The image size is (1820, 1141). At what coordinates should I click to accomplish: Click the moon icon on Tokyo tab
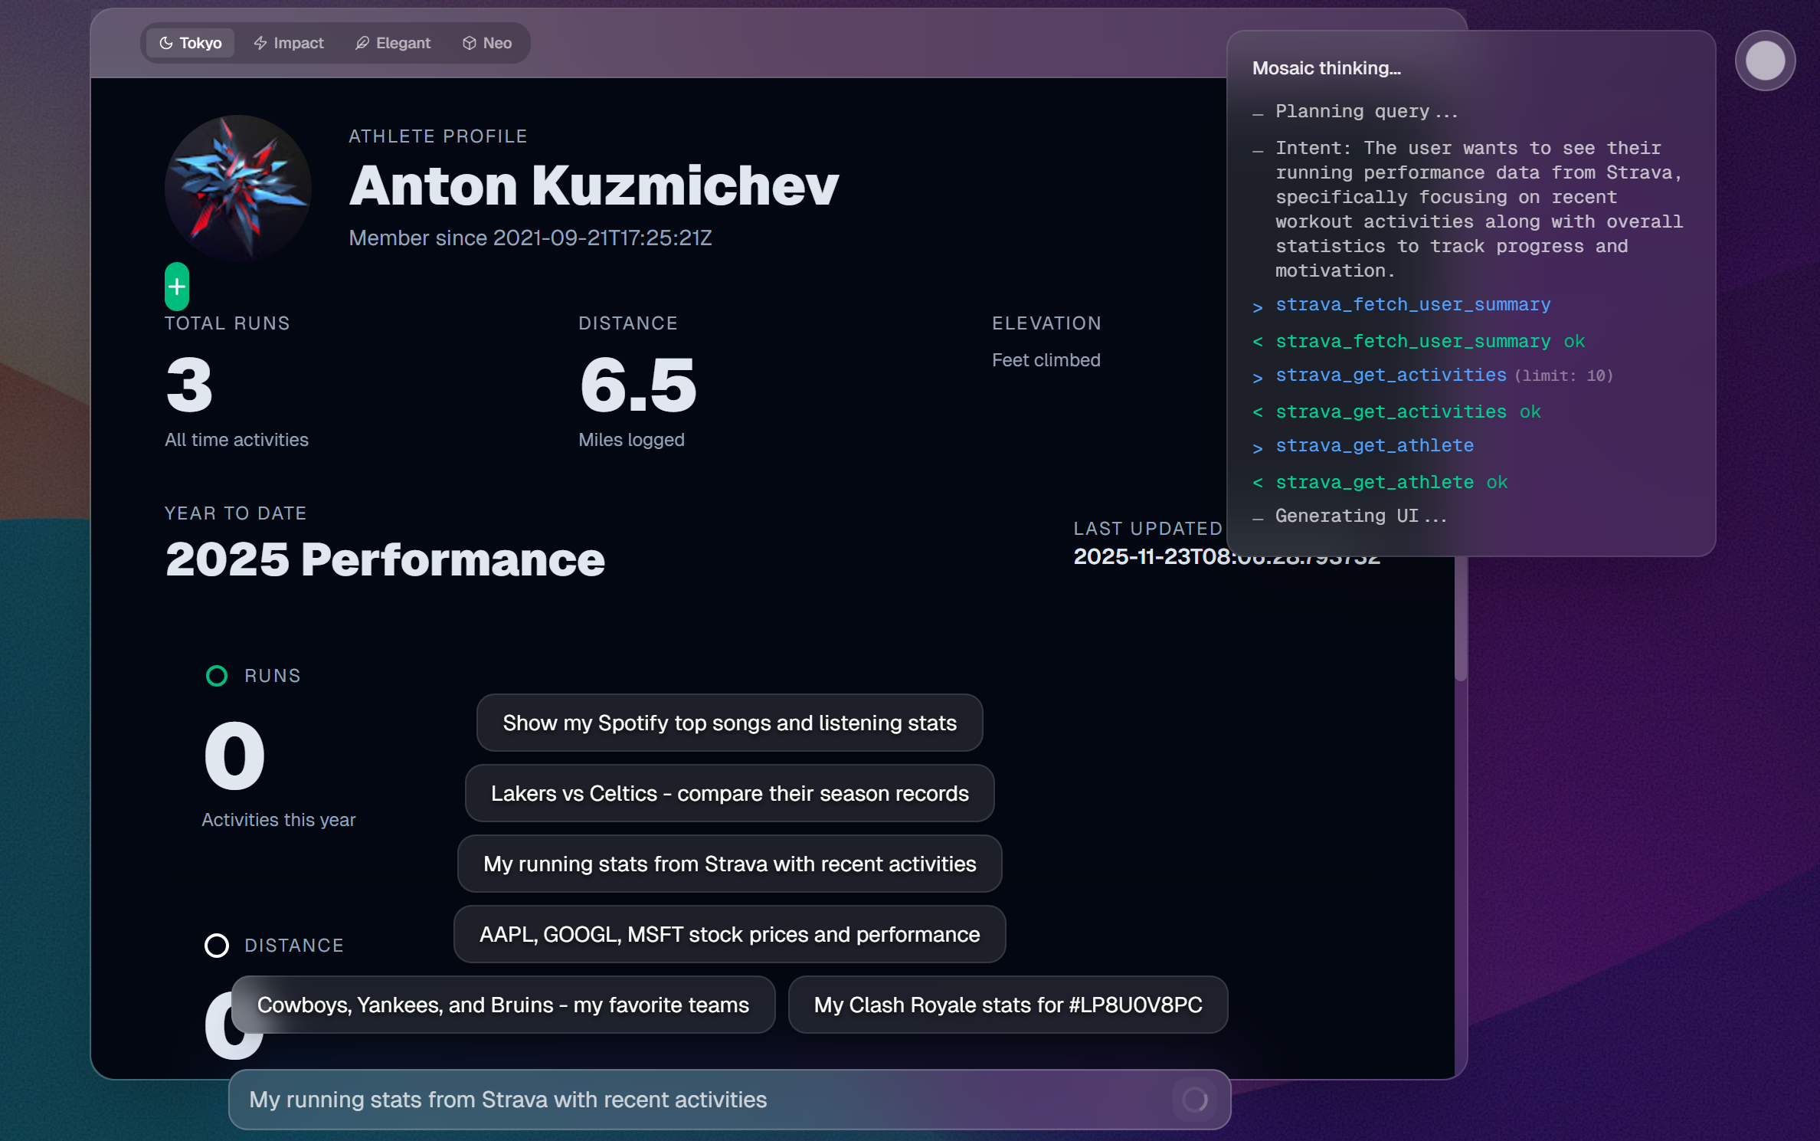click(x=165, y=43)
